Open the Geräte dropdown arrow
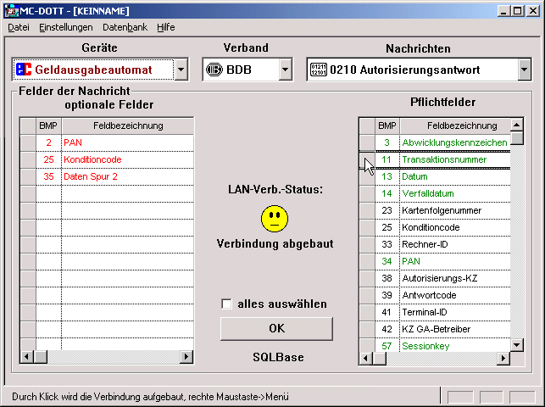The width and height of the screenshot is (545, 407). (181, 70)
